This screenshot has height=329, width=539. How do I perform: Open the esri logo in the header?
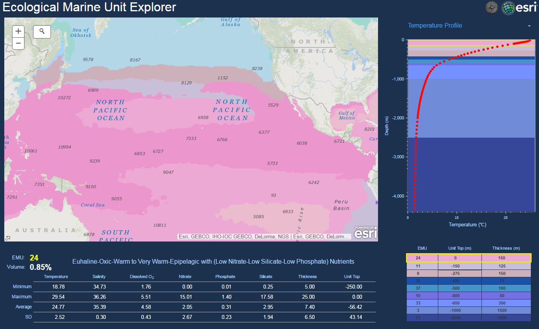click(x=520, y=7)
